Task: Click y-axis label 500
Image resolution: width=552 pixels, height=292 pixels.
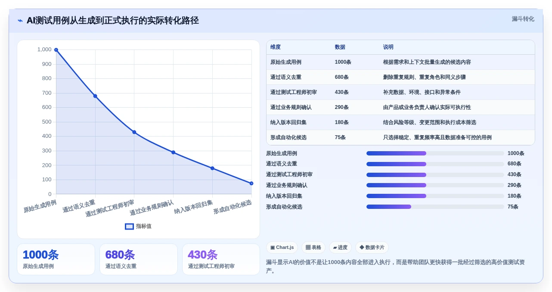Action: pos(47,122)
